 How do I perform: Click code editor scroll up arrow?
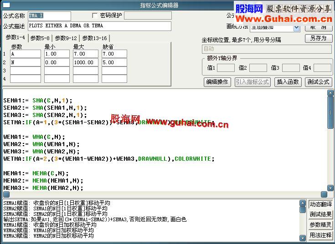[x=330, y=93]
